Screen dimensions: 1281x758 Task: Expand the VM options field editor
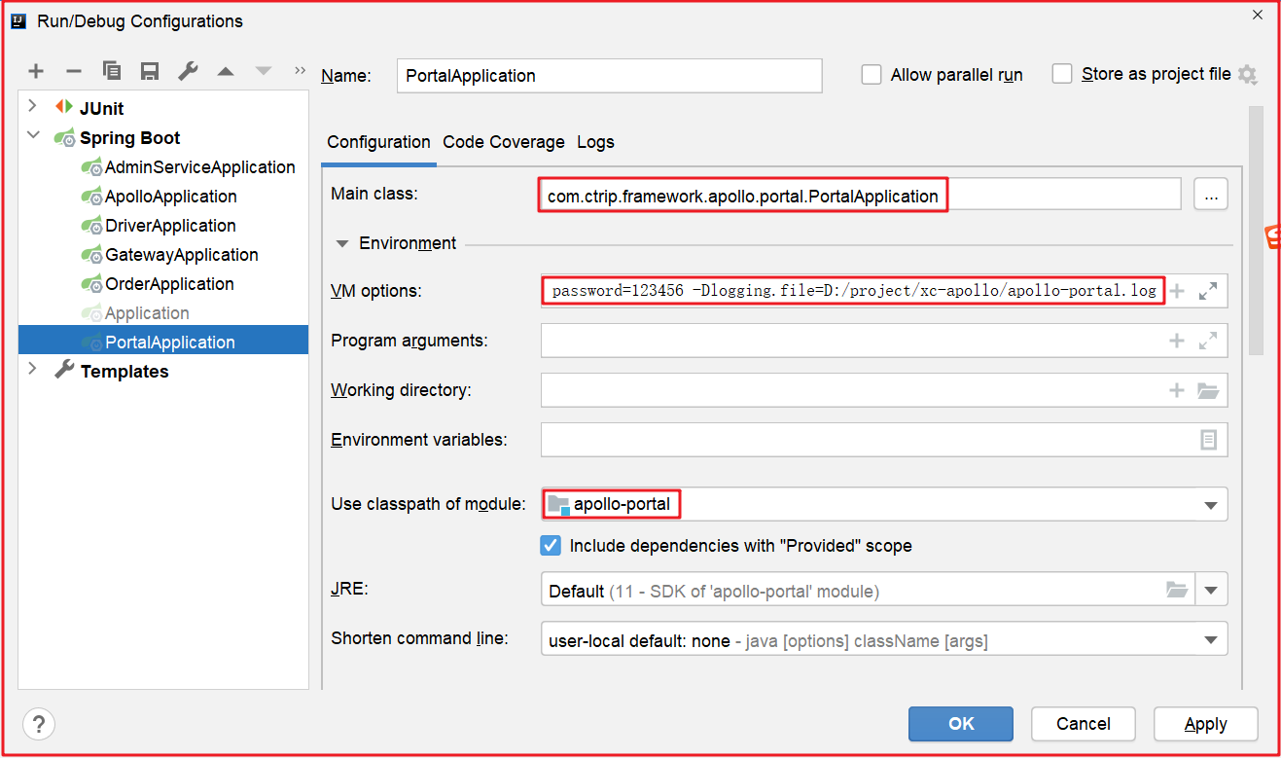(1208, 291)
